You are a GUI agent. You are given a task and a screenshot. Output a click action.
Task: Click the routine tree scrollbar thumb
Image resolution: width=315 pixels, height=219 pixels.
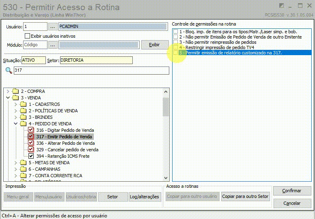(x=166, y=107)
